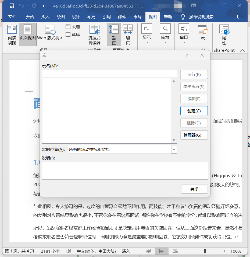The height and width of the screenshot is (257, 250).
Task: Click the Save icon in title bar
Action: [12, 6]
